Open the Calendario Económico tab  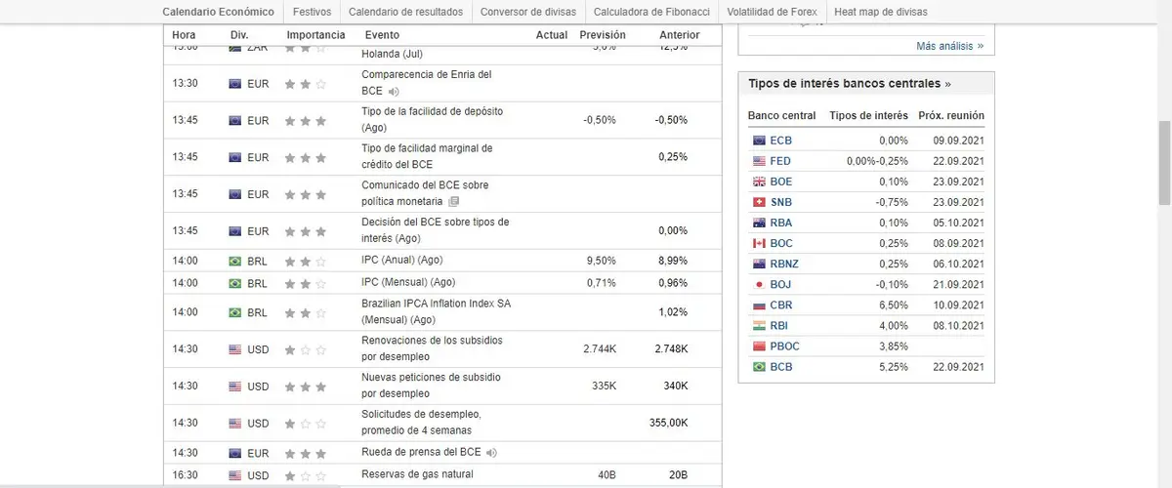[x=218, y=12]
